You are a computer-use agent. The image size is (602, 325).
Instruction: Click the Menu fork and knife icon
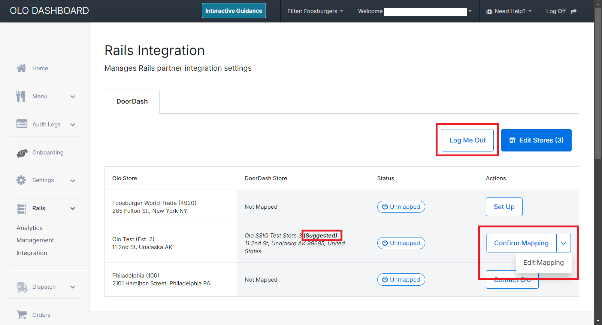[x=21, y=96]
